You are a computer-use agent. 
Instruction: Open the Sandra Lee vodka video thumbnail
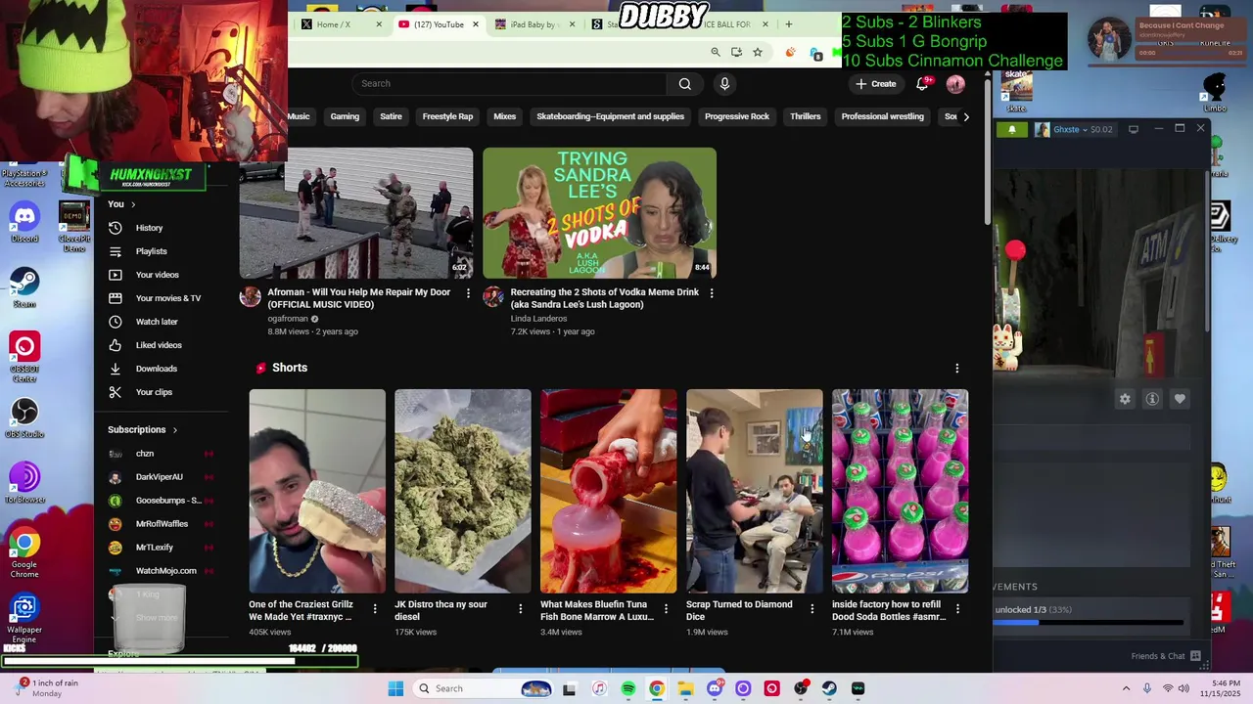tap(599, 213)
